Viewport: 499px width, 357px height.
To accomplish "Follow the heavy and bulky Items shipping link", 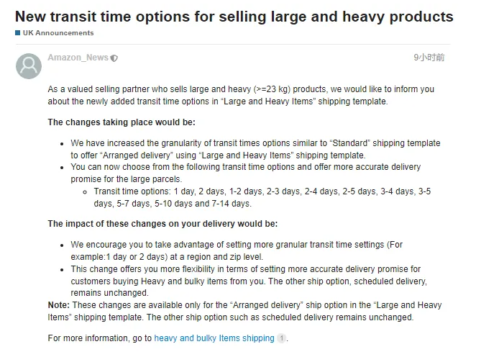I will coord(214,338).
